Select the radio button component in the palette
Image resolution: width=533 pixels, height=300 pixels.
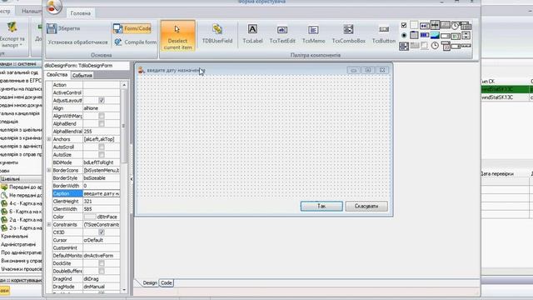(x=404, y=35)
